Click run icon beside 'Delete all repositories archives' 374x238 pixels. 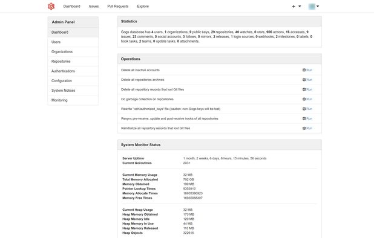[x=304, y=80]
